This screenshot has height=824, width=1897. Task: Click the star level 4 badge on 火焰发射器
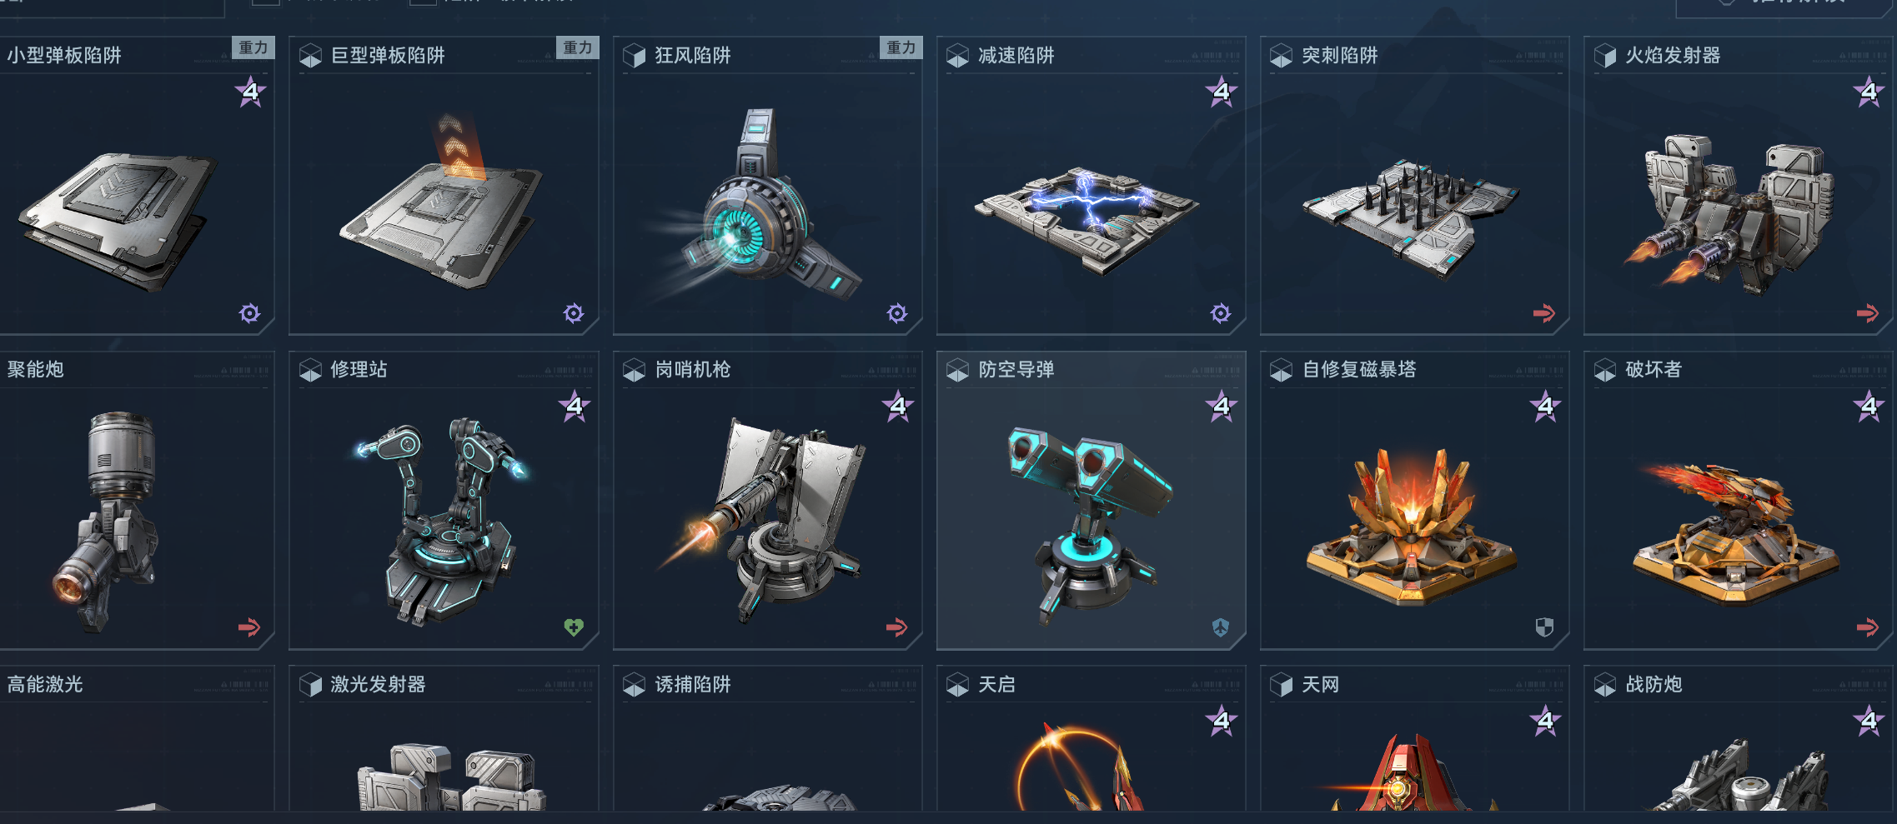pyautogui.click(x=1869, y=92)
